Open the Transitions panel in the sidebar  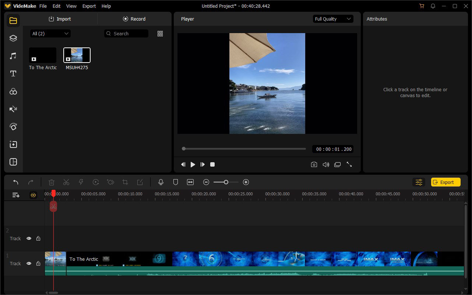tap(13, 109)
